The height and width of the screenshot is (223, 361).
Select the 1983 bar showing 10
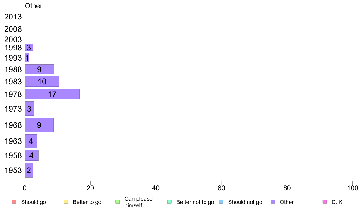[42, 81]
